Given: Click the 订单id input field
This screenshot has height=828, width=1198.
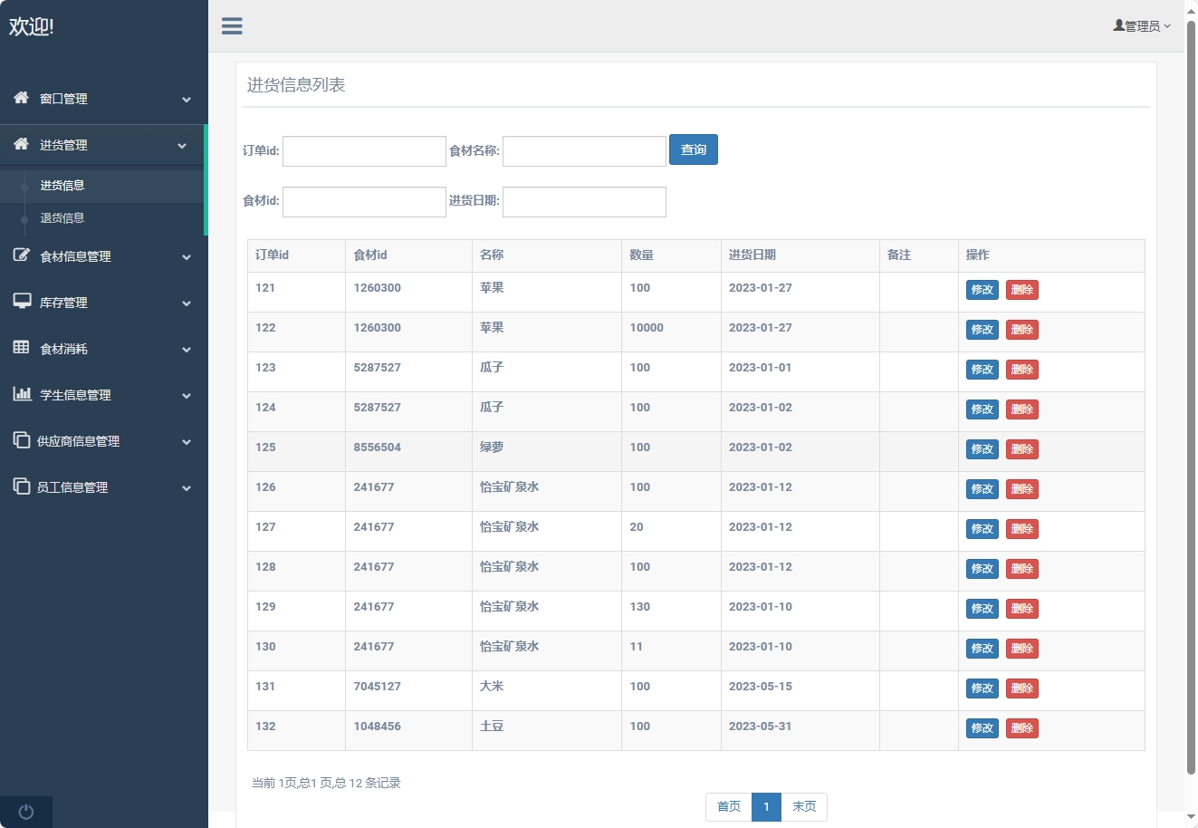Looking at the screenshot, I should pyautogui.click(x=364, y=151).
